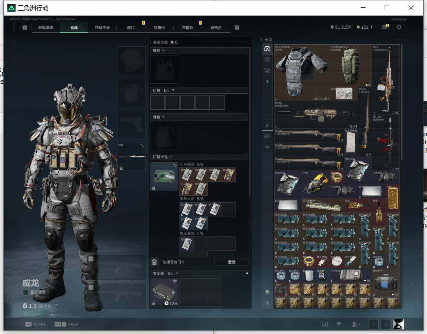Open the 交易行 tab

click(159, 27)
